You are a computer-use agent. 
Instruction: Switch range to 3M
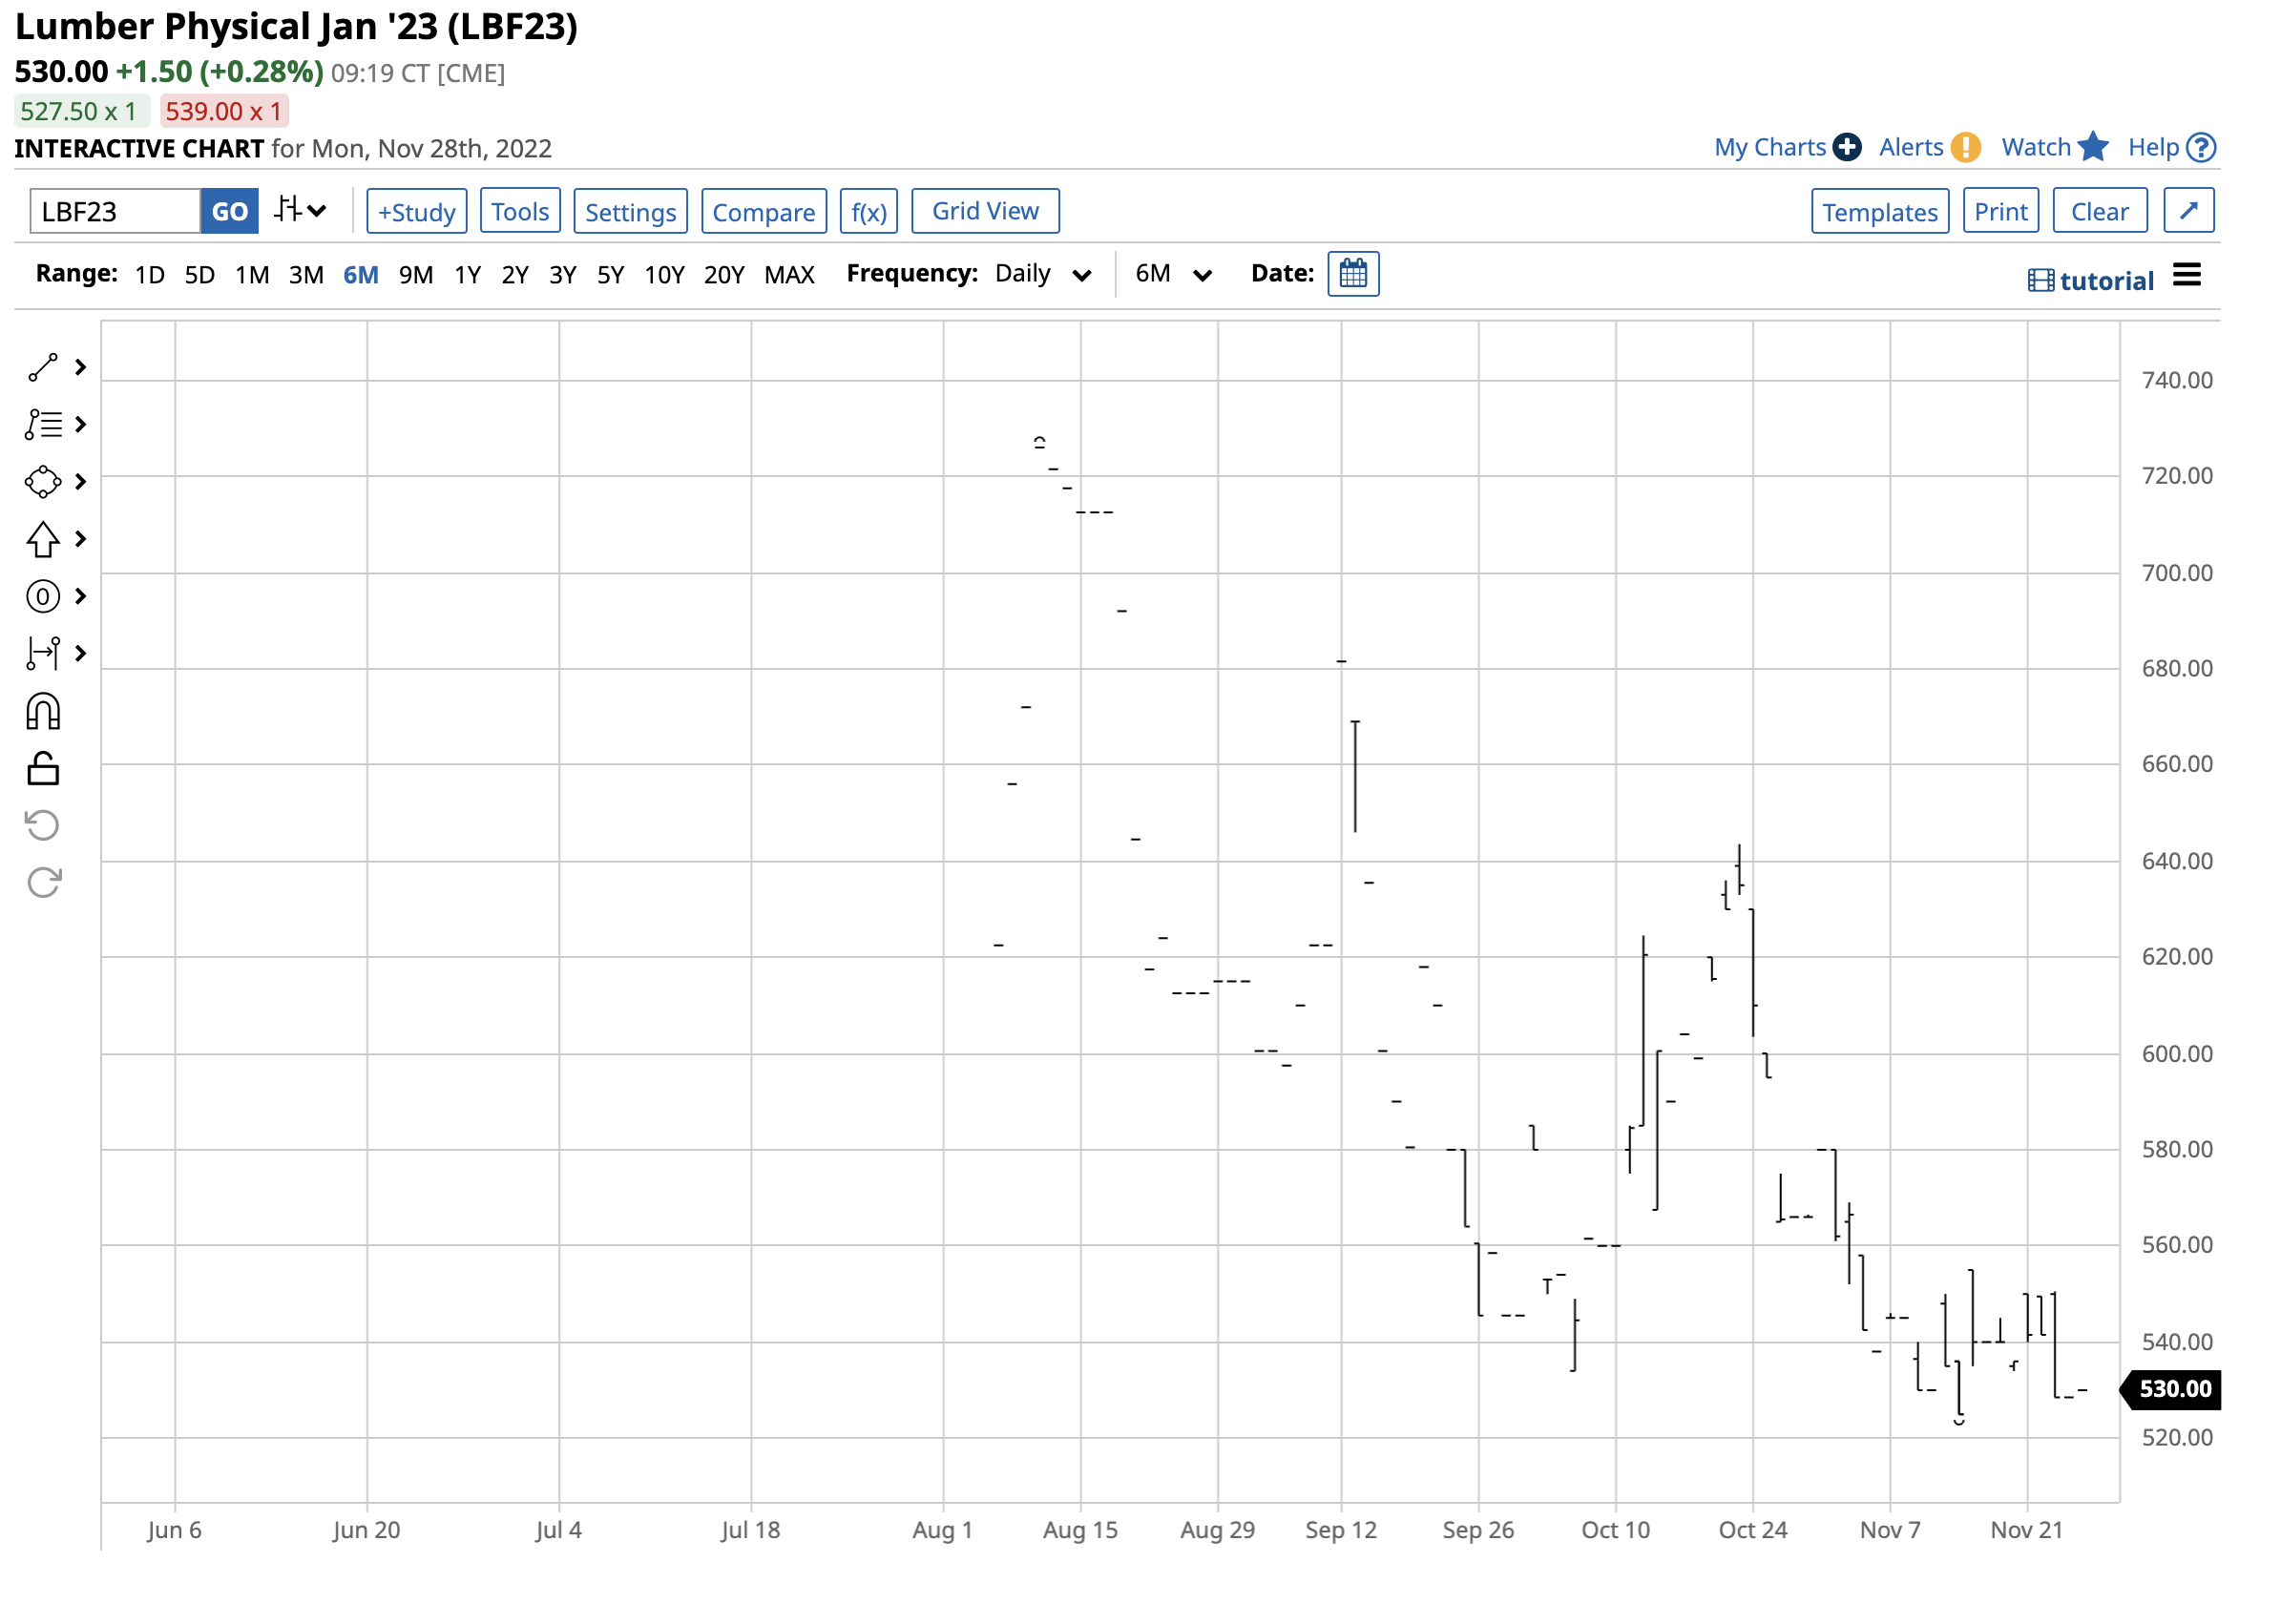(x=306, y=275)
